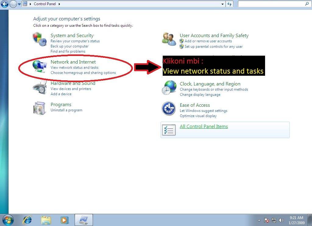Open Choose homegroup and sharing options
Viewport: 312px width, 226px height.
(x=83, y=73)
